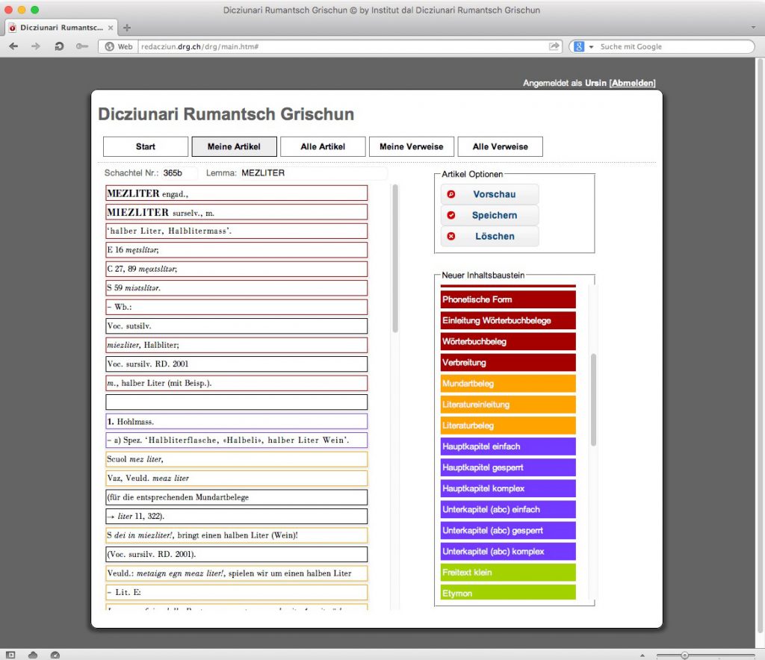The height and width of the screenshot is (660, 765).
Task: Click the key icon in toolbar
Action: click(x=82, y=46)
